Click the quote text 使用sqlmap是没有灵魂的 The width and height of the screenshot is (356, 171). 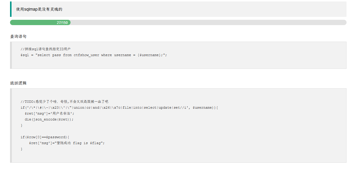(x=39, y=9)
